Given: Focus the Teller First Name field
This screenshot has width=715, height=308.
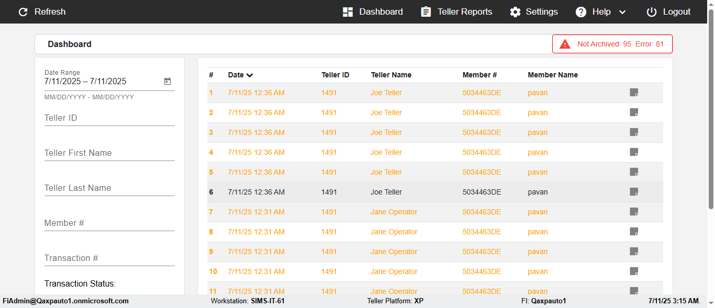Looking at the screenshot, I should point(109,153).
